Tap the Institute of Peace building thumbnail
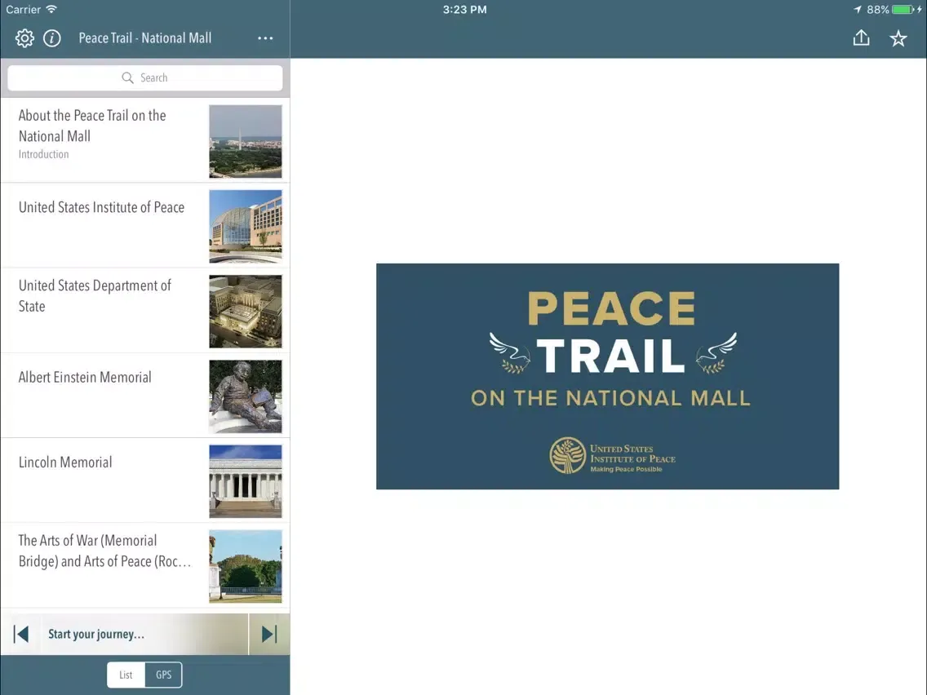 (246, 226)
